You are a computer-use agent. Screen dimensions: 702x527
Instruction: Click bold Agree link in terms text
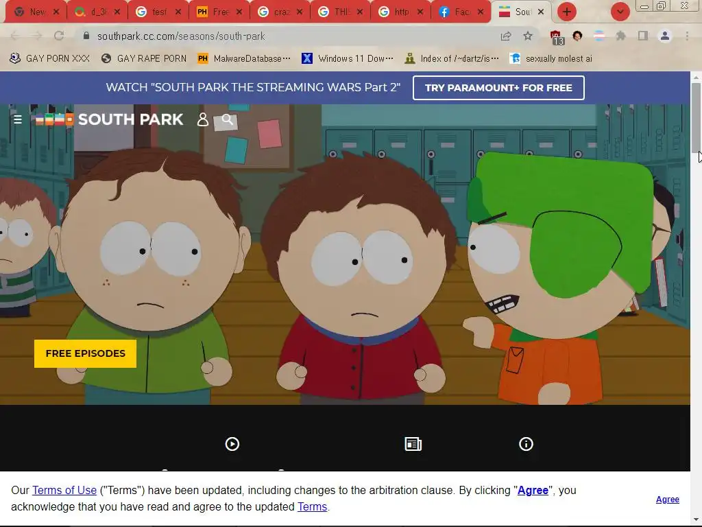(533, 490)
